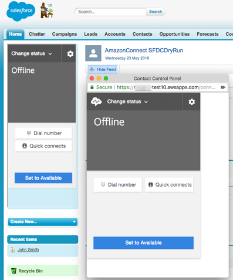Viewport: 233px width, 280px height.
Task: Click the dial pad icon in sidebar
Action: [x=29, y=133]
